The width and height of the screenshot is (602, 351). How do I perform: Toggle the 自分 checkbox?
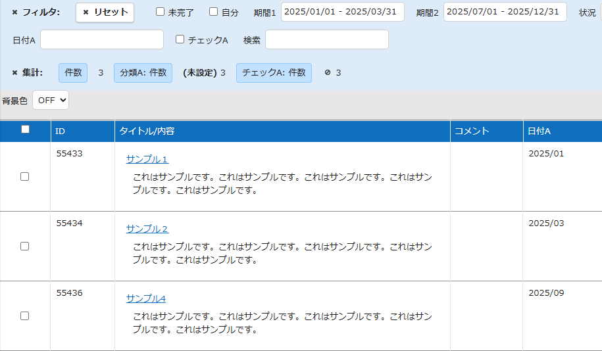[213, 12]
